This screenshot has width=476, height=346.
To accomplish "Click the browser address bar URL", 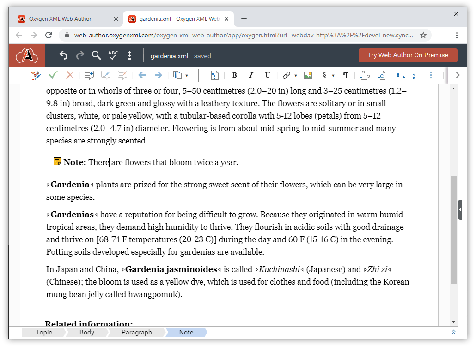I will click(243, 35).
